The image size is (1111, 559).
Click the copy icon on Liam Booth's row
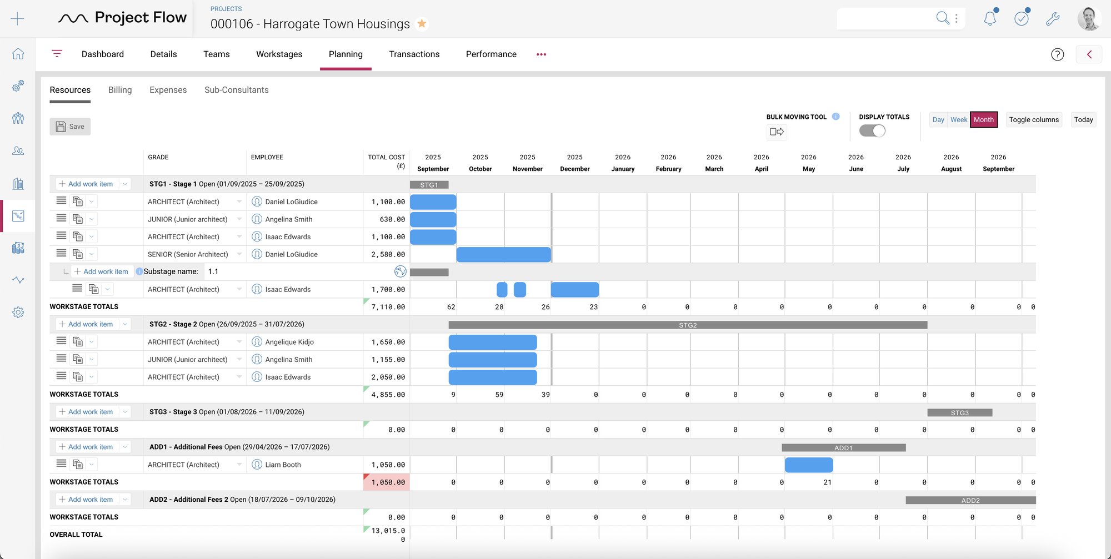[77, 464]
